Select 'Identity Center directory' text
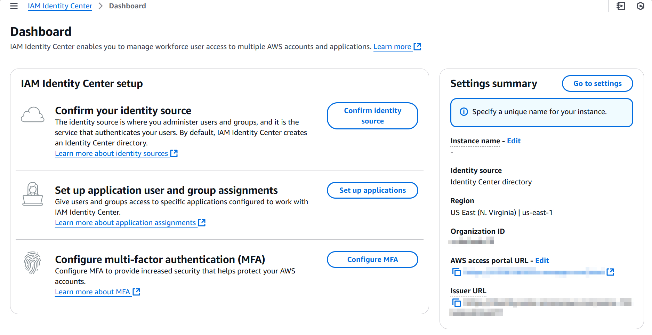Viewport: 652px width, 335px height. click(491, 182)
